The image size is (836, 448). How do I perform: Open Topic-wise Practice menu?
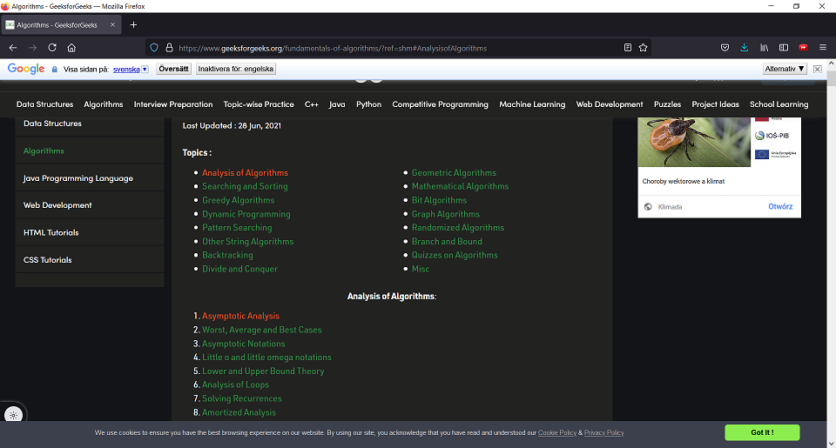coord(259,104)
